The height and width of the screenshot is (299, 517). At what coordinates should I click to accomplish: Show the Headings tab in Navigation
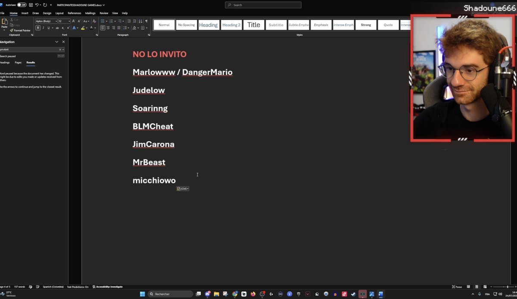click(4, 62)
